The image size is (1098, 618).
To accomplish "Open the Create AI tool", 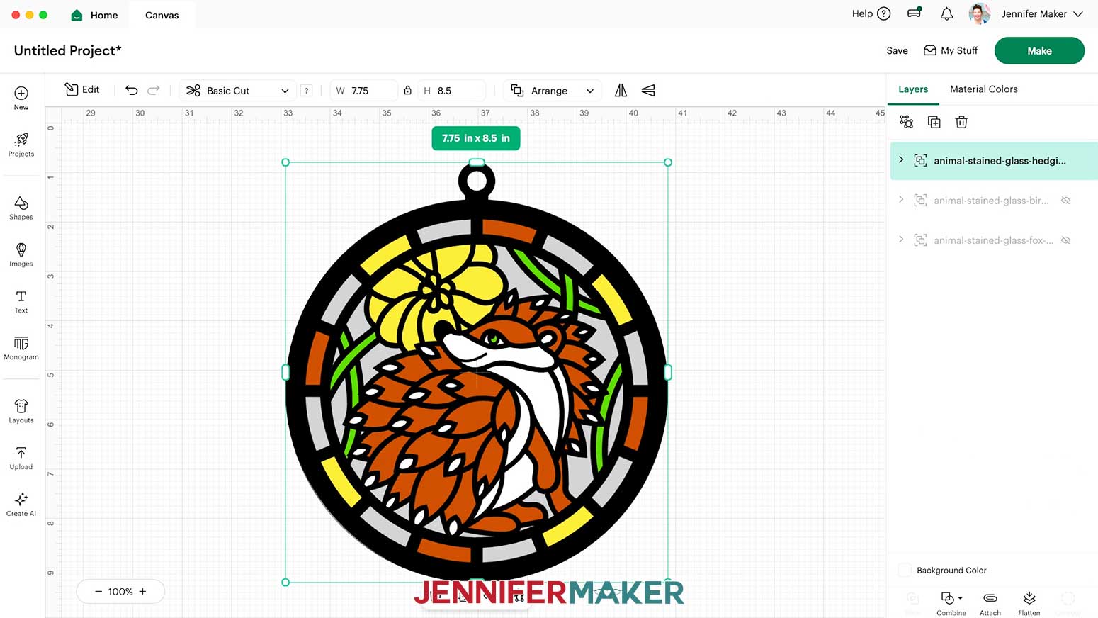I will [x=21, y=505].
